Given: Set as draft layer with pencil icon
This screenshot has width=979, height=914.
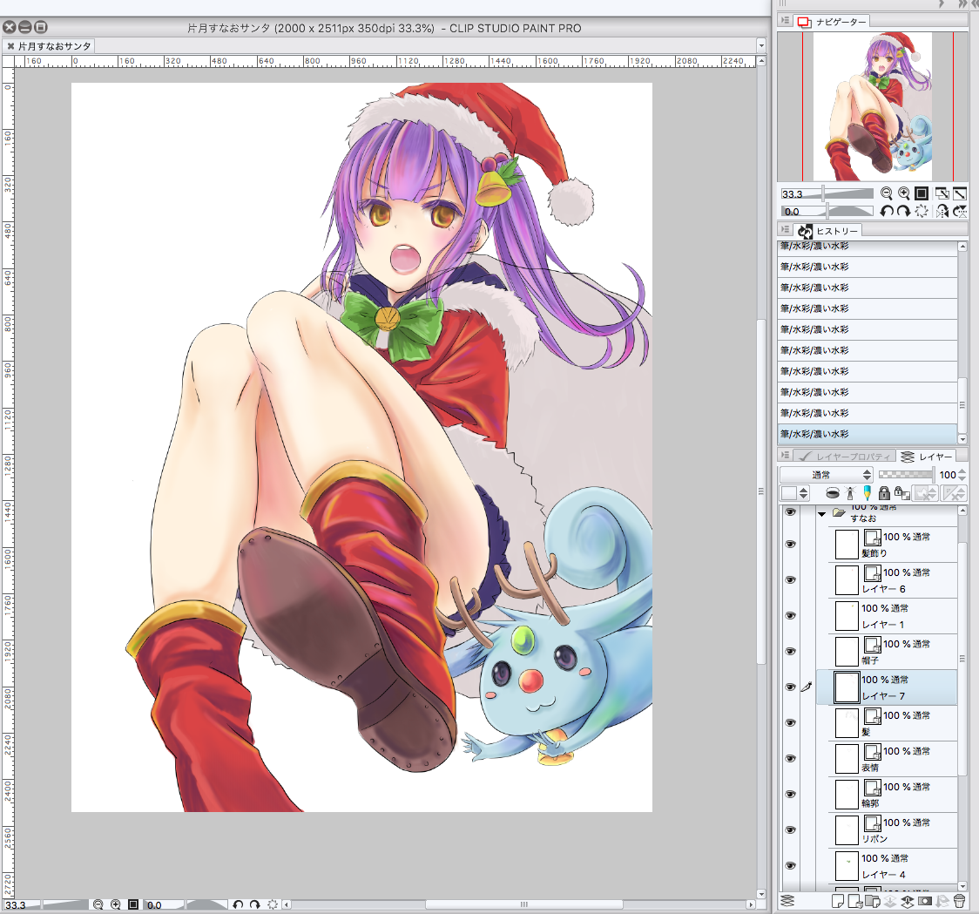Looking at the screenshot, I should (x=867, y=493).
